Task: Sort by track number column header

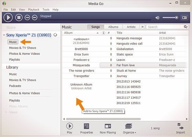Action: (109, 33)
